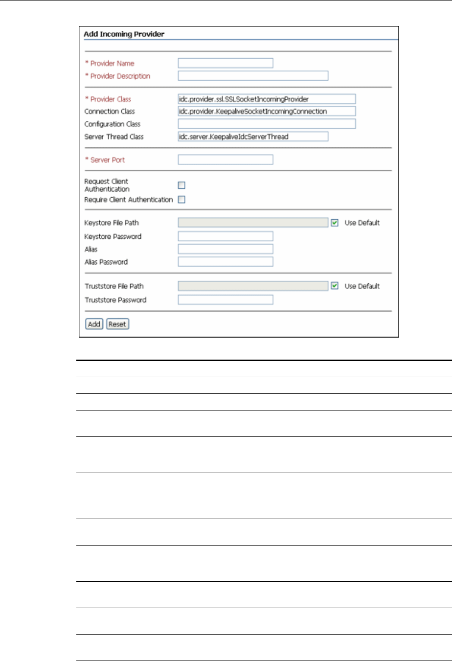Click the Require Client Authentication label
This screenshot has height=661, width=452.
click(129, 200)
